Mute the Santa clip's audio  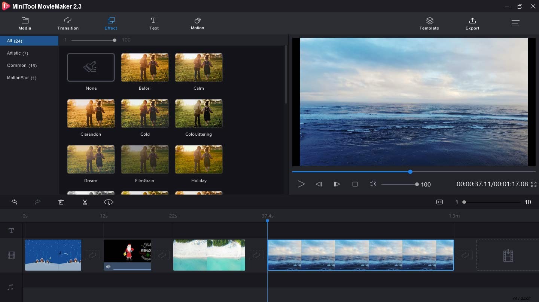click(x=108, y=266)
